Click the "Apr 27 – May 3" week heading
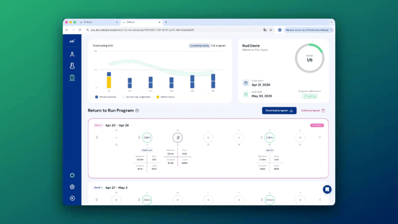Viewport: 398px width, 224px height. click(116, 188)
